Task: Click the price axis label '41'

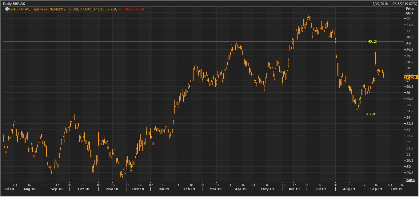Action: [408, 31]
